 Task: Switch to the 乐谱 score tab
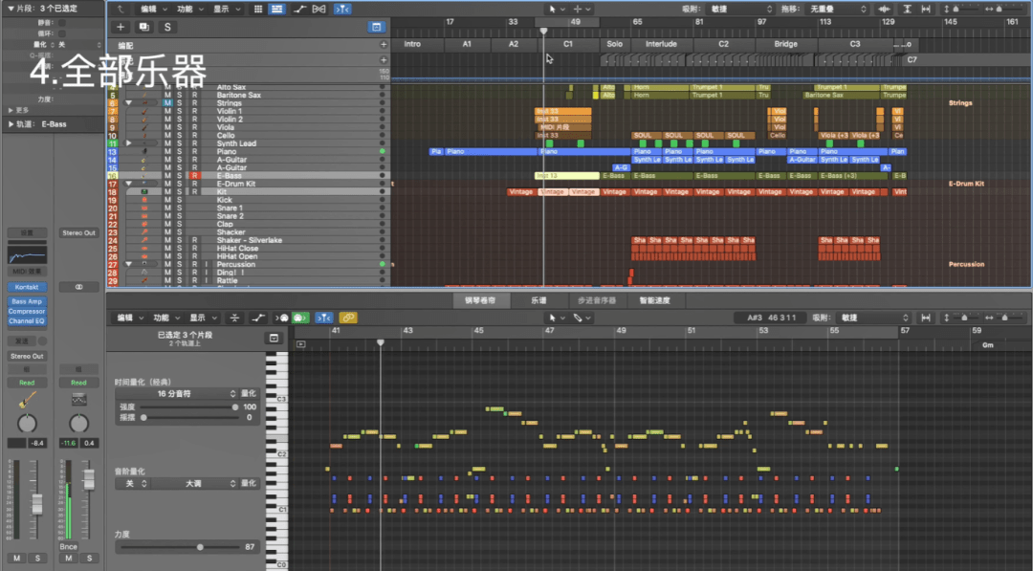(x=539, y=300)
